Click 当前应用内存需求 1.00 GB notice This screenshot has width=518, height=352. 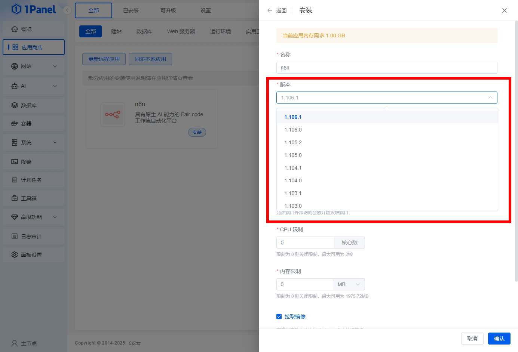[x=387, y=35]
